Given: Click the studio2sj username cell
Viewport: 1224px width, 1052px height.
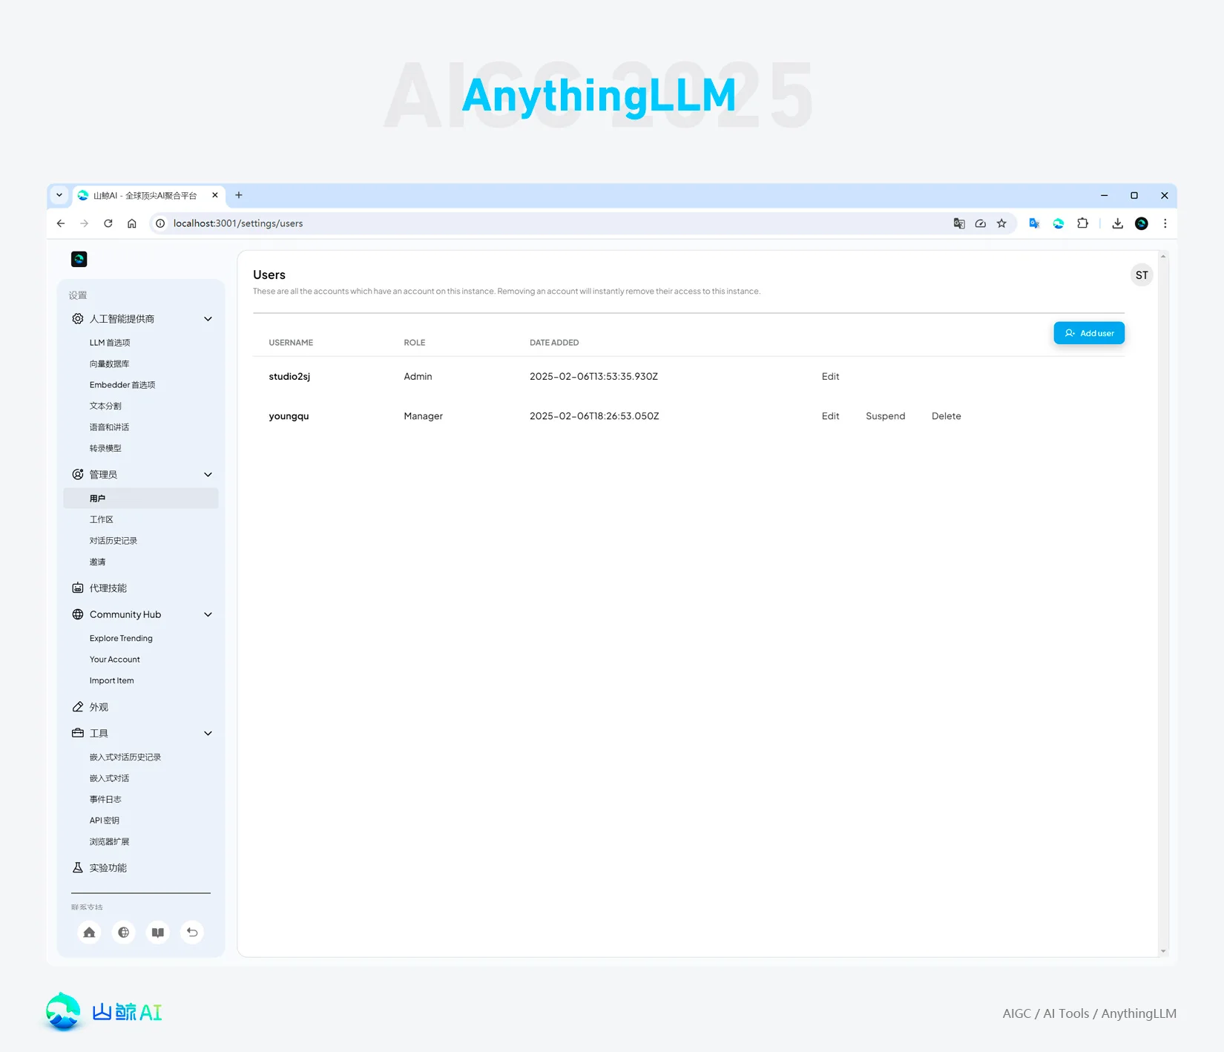Looking at the screenshot, I should (289, 376).
